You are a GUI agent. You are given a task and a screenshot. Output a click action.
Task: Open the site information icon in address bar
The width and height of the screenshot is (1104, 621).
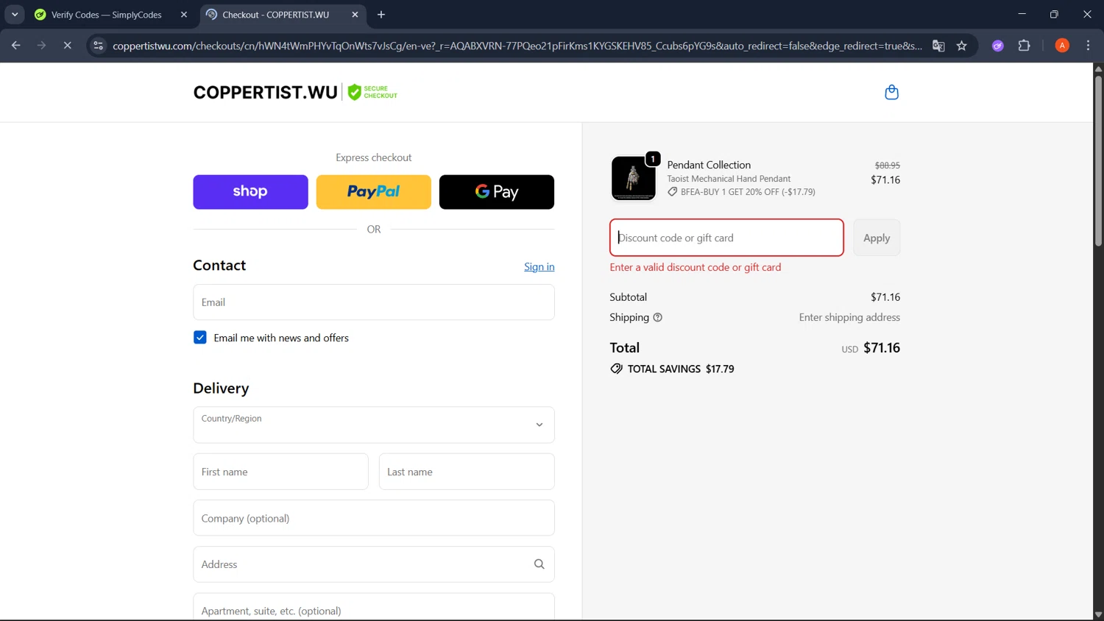tap(98, 46)
